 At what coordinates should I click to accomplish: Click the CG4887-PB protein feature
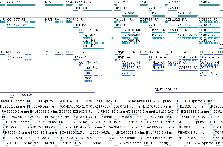pos(188,60)
